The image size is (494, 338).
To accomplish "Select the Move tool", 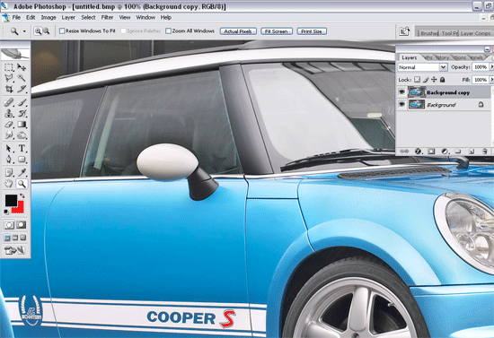I will point(22,67).
